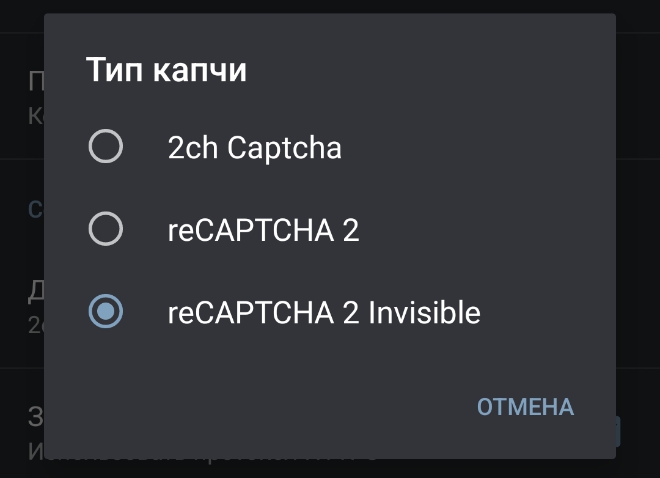Viewport: 660px width, 478px height.
Task: Toggle the blue switch peeking behind dialog
Action: 618,432
